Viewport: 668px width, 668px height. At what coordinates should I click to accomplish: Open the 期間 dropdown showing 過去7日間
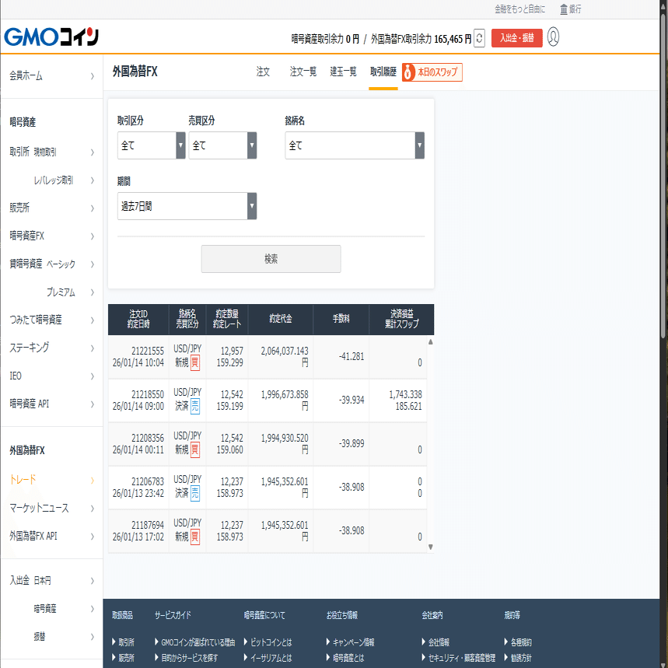point(187,206)
